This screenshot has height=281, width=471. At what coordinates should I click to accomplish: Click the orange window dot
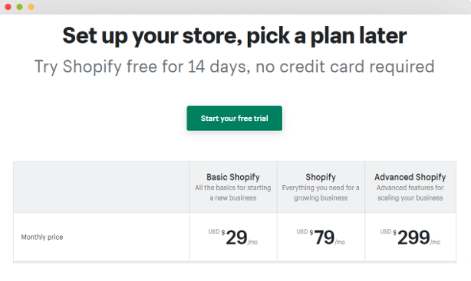(x=31, y=7)
